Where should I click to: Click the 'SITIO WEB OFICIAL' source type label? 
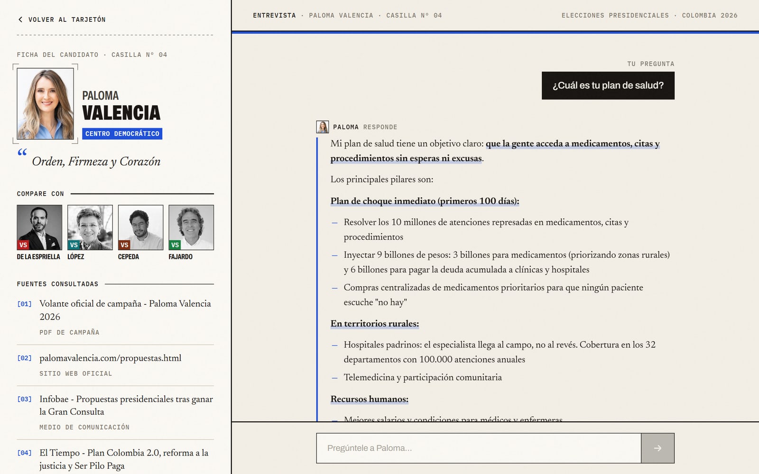pyautogui.click(x=76, y=374)
